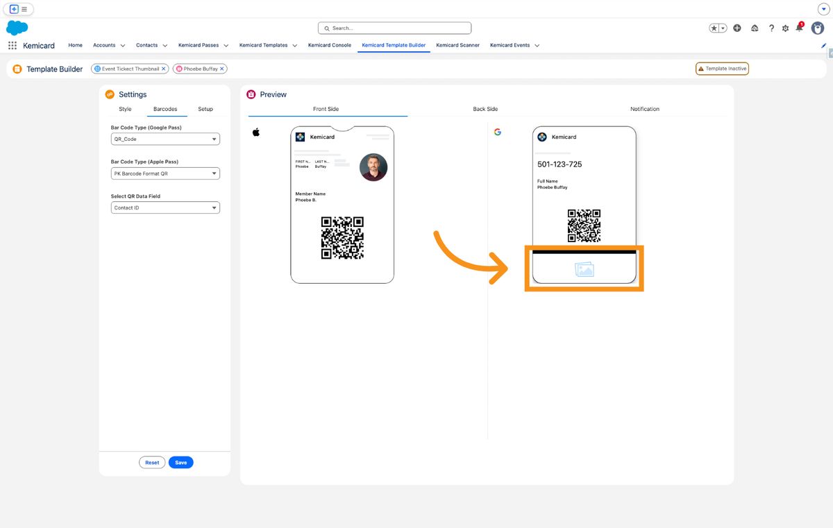Select the Kemicard Template Builder tab
Image resolution: width=833 pixels, height=528 pixels.
[x=394, y=45]
